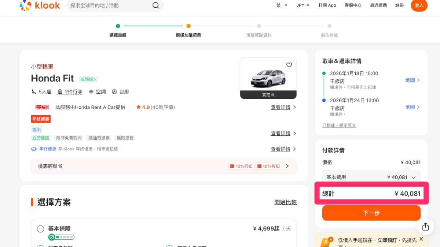This screenshot has width=440, height=247.
Task: Open 最近逛過 in header
Action: pos(378,5)
